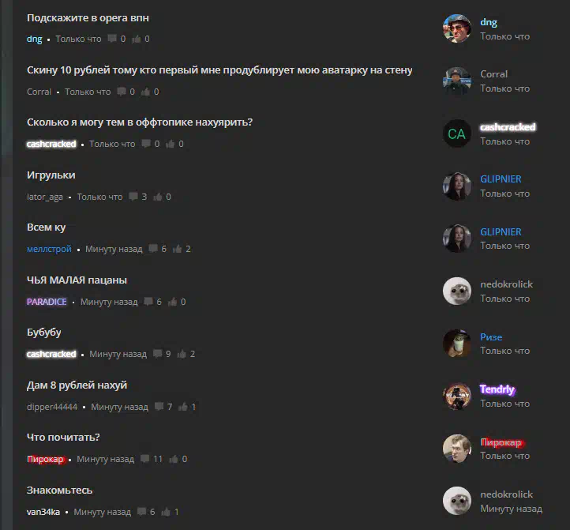Open the 'Что почитать?' thread
Image resolution: width=570 pixels, height=530 pixels.
[x=63, y=438]
